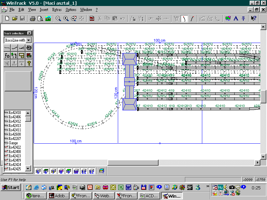
Task: Open the red parts list icon
Action: (x=92, y=18)
